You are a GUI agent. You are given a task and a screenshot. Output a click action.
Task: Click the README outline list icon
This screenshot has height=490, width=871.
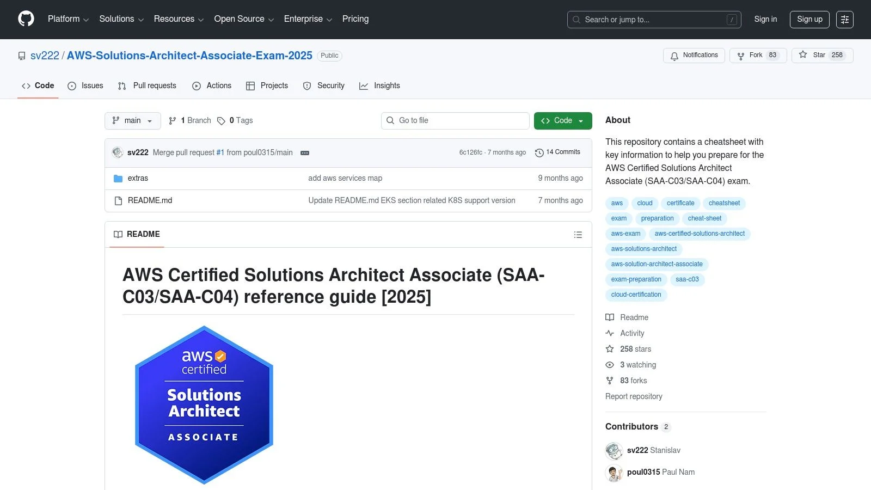click(x=578, y=235)
